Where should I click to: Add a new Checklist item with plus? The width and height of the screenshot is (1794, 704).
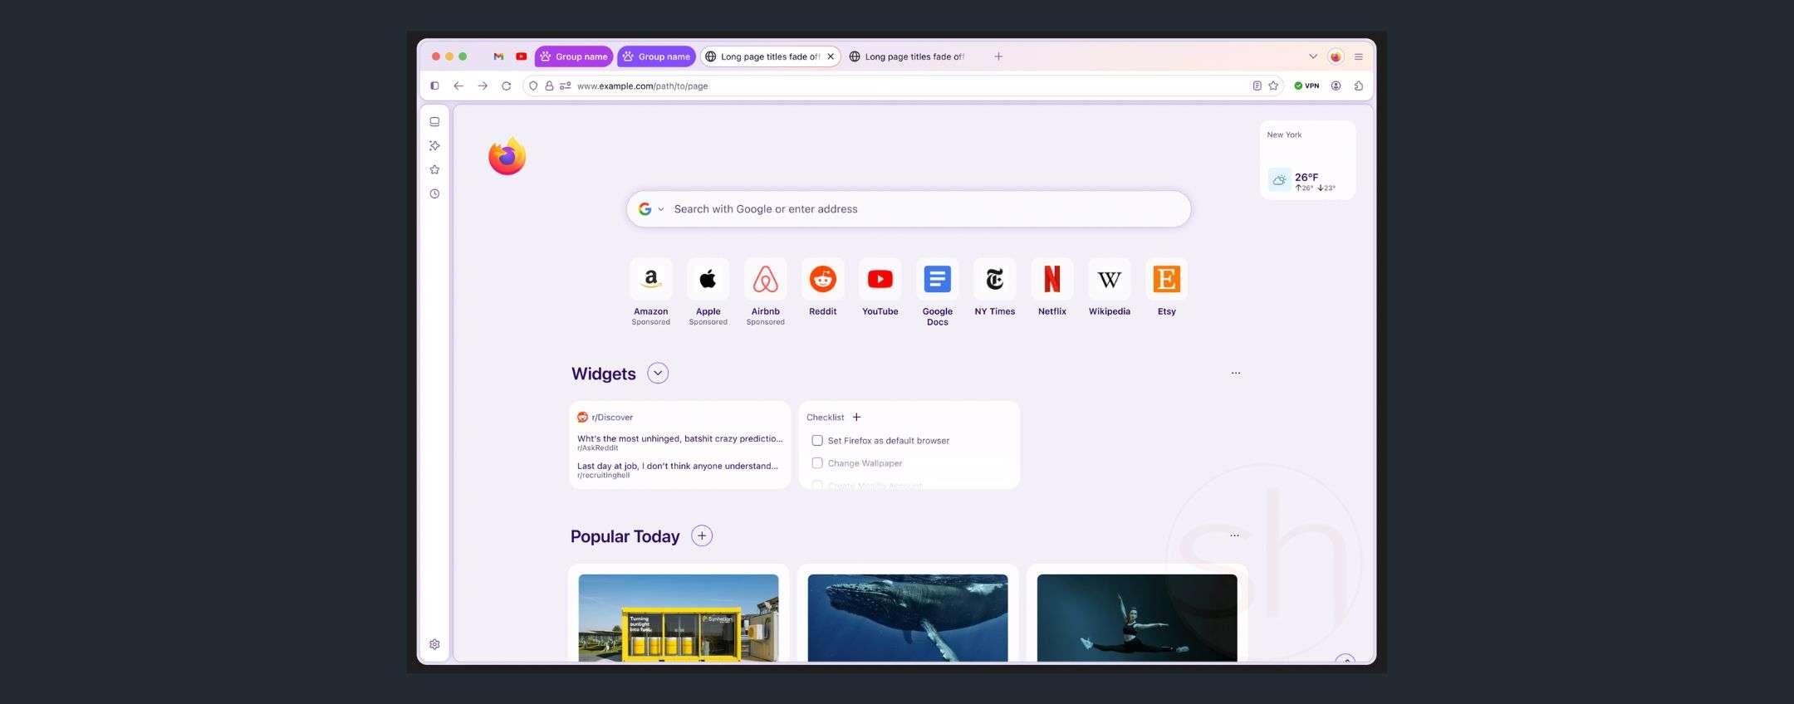[856, 417]
